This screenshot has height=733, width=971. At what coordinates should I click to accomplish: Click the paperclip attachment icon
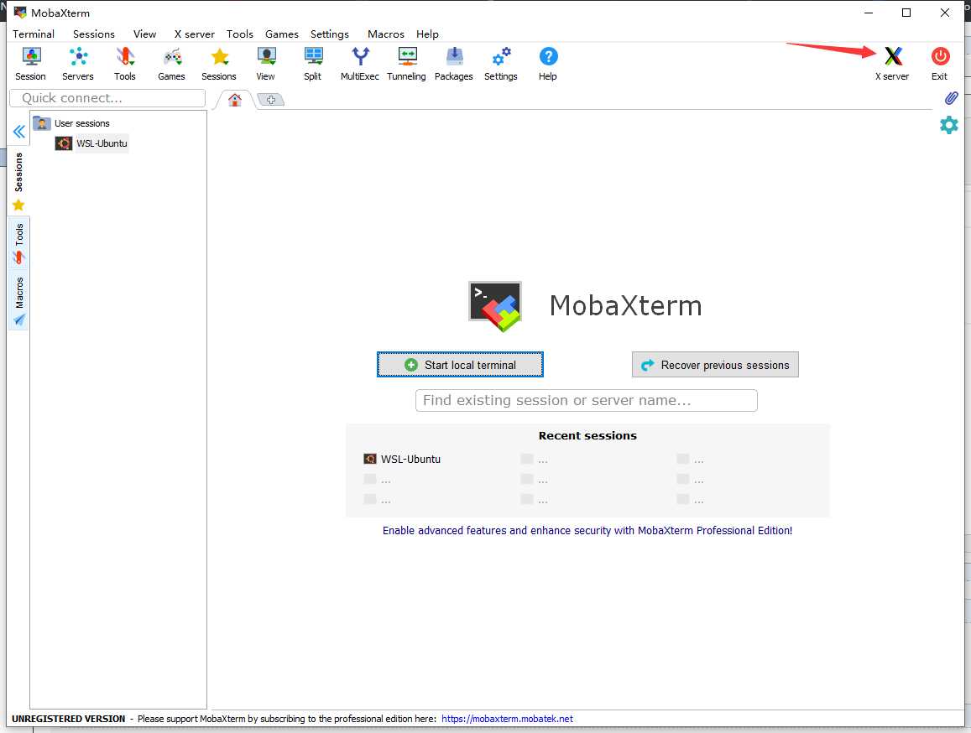click(951, 98)
